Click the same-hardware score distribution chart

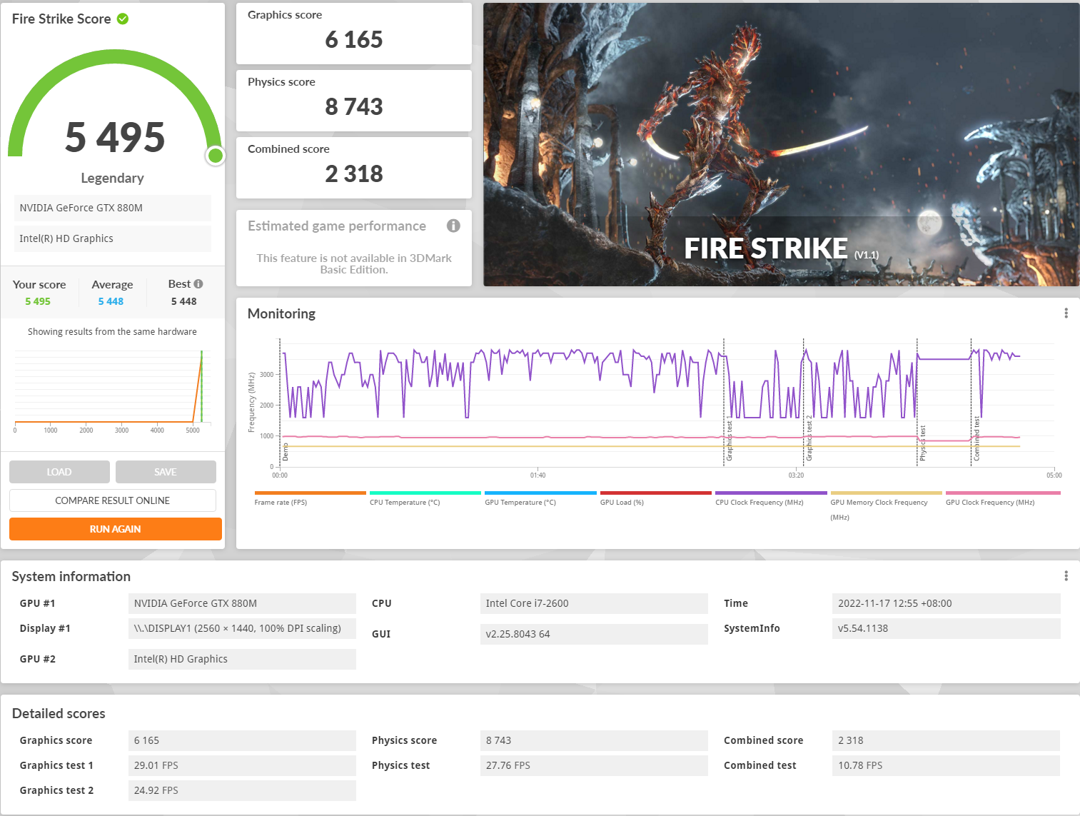pos(112,391)
